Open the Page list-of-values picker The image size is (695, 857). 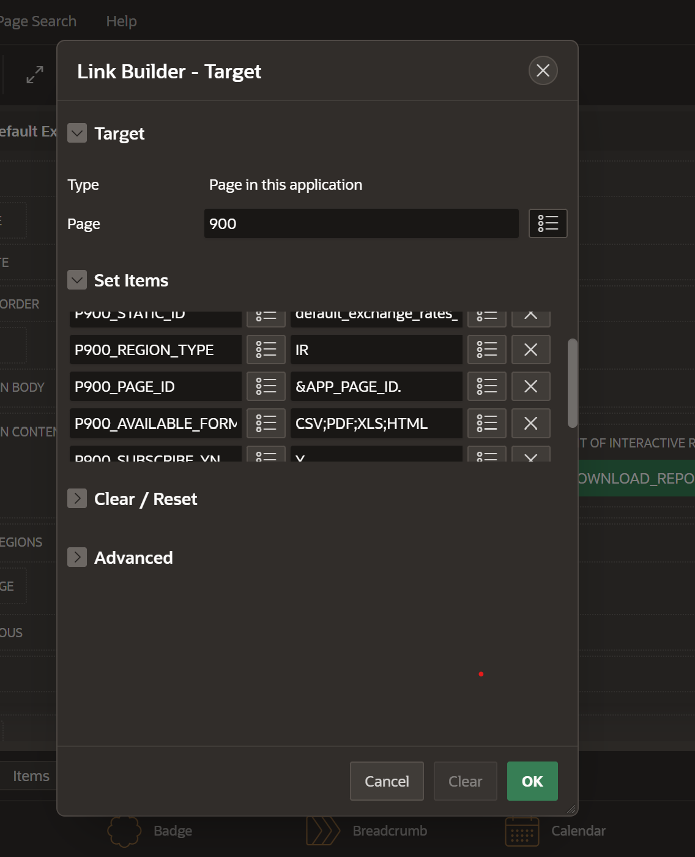coord(548,223)
